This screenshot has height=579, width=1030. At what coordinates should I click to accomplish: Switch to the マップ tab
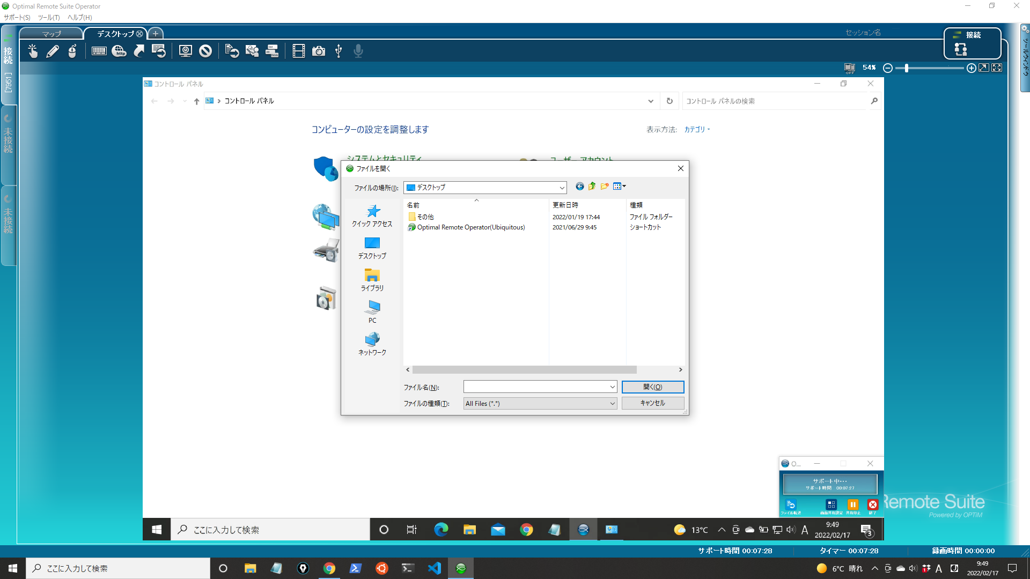coord(51,34)
